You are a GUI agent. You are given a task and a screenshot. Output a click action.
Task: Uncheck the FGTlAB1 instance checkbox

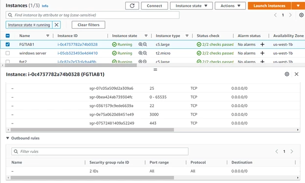tap(8, 44)
